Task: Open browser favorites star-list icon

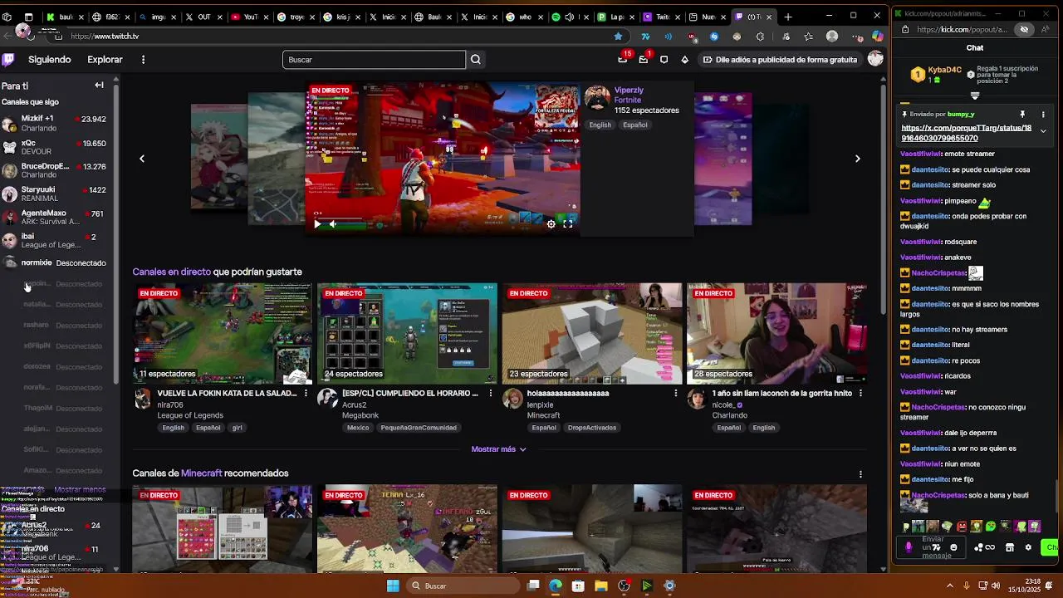Action: coord(809,37)
